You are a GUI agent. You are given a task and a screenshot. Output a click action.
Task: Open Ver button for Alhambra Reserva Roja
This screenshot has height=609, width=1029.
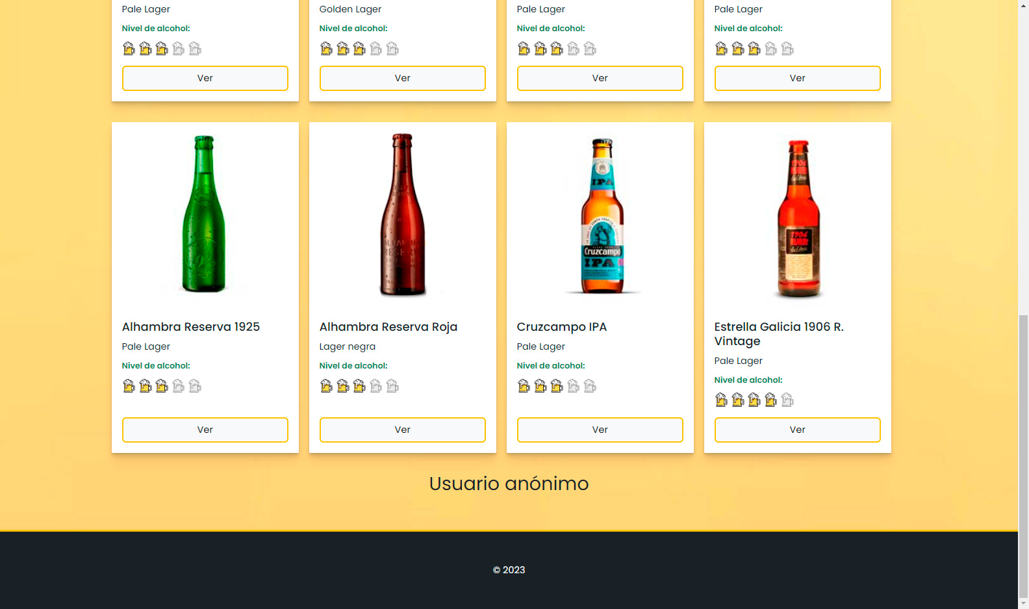pos(403,430)
